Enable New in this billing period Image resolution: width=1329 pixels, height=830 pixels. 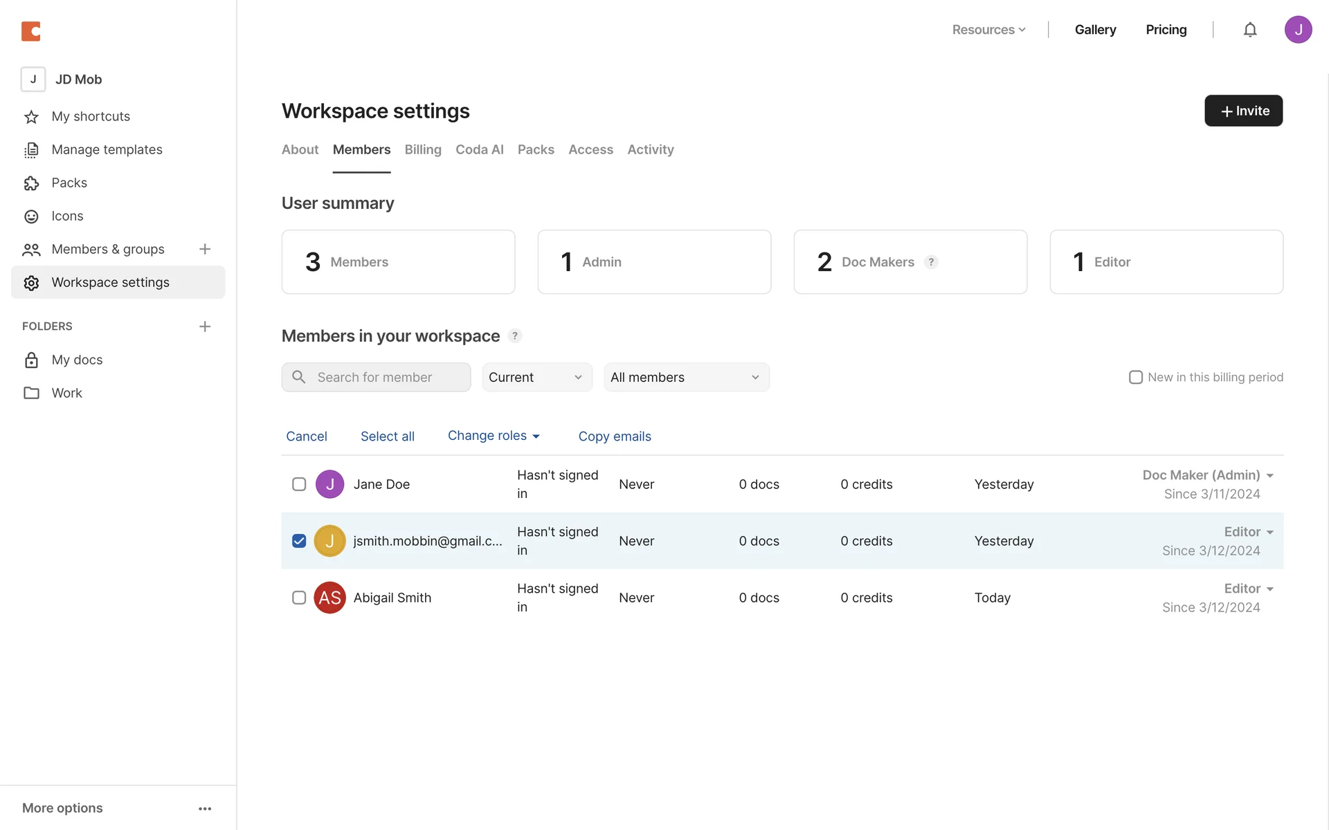click(1135, 377)
